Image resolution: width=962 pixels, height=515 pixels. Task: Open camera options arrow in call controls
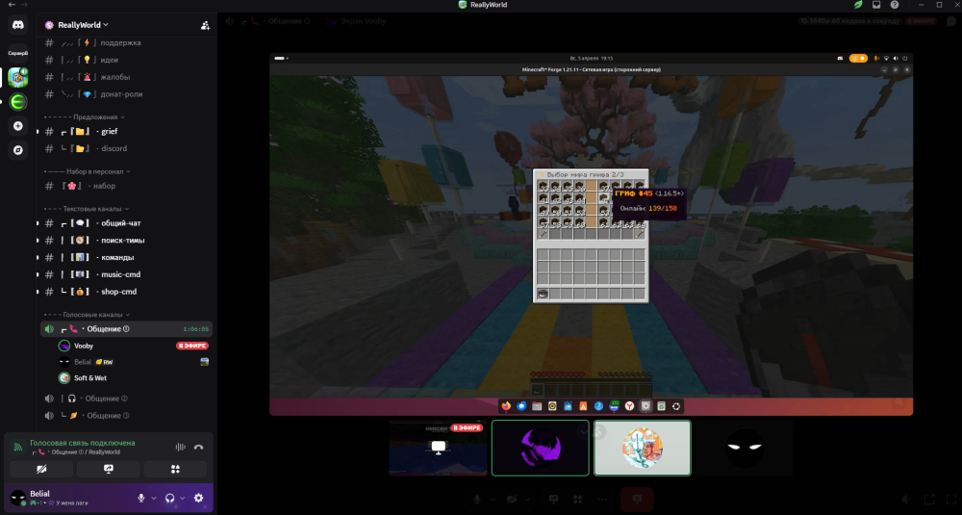tap(528, 500)
